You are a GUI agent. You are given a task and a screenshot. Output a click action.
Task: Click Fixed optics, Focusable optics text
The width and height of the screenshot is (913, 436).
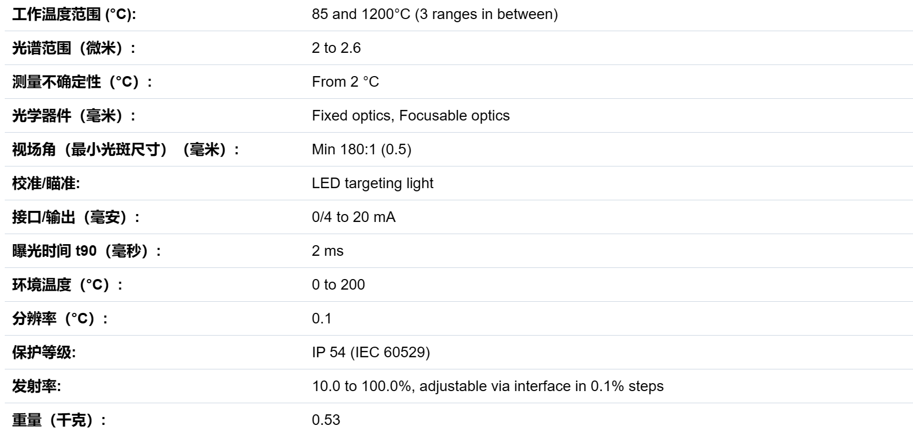(411, 116)
